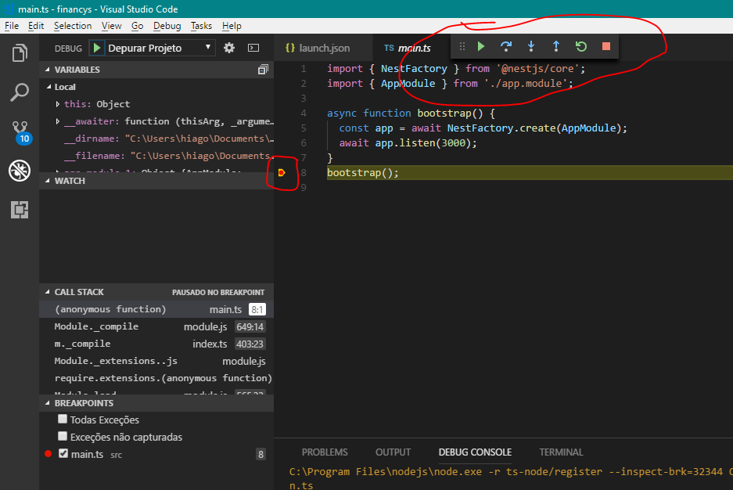Screen dimensions: 733x490
Task: Switch to the DEBUG CONSOLE panel tab
Action: 475,452
